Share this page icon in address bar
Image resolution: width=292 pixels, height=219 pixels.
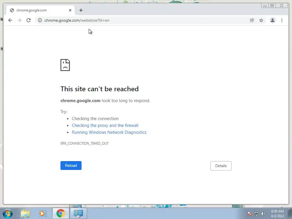click(x=252, y=20)
